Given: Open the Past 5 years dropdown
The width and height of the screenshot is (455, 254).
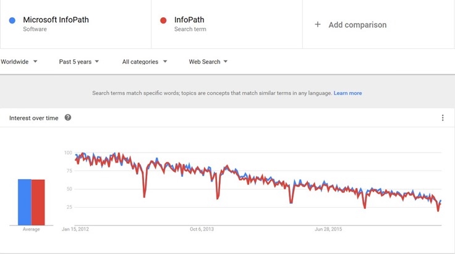Looking at the screenshot, I should (x=79, y=61).
